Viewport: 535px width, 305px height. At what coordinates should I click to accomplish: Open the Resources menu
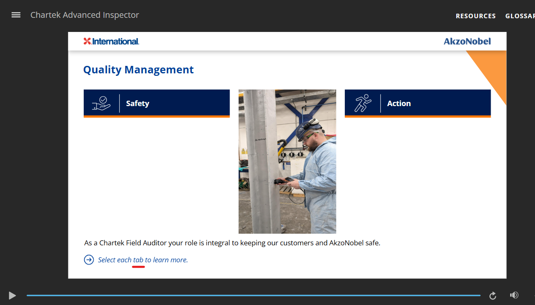tap(476, 16)
